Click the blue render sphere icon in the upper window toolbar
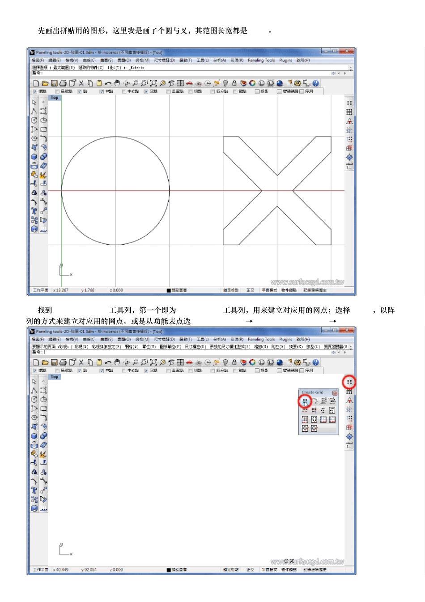This screenshot has height=602, width=425. pos(280,83)
